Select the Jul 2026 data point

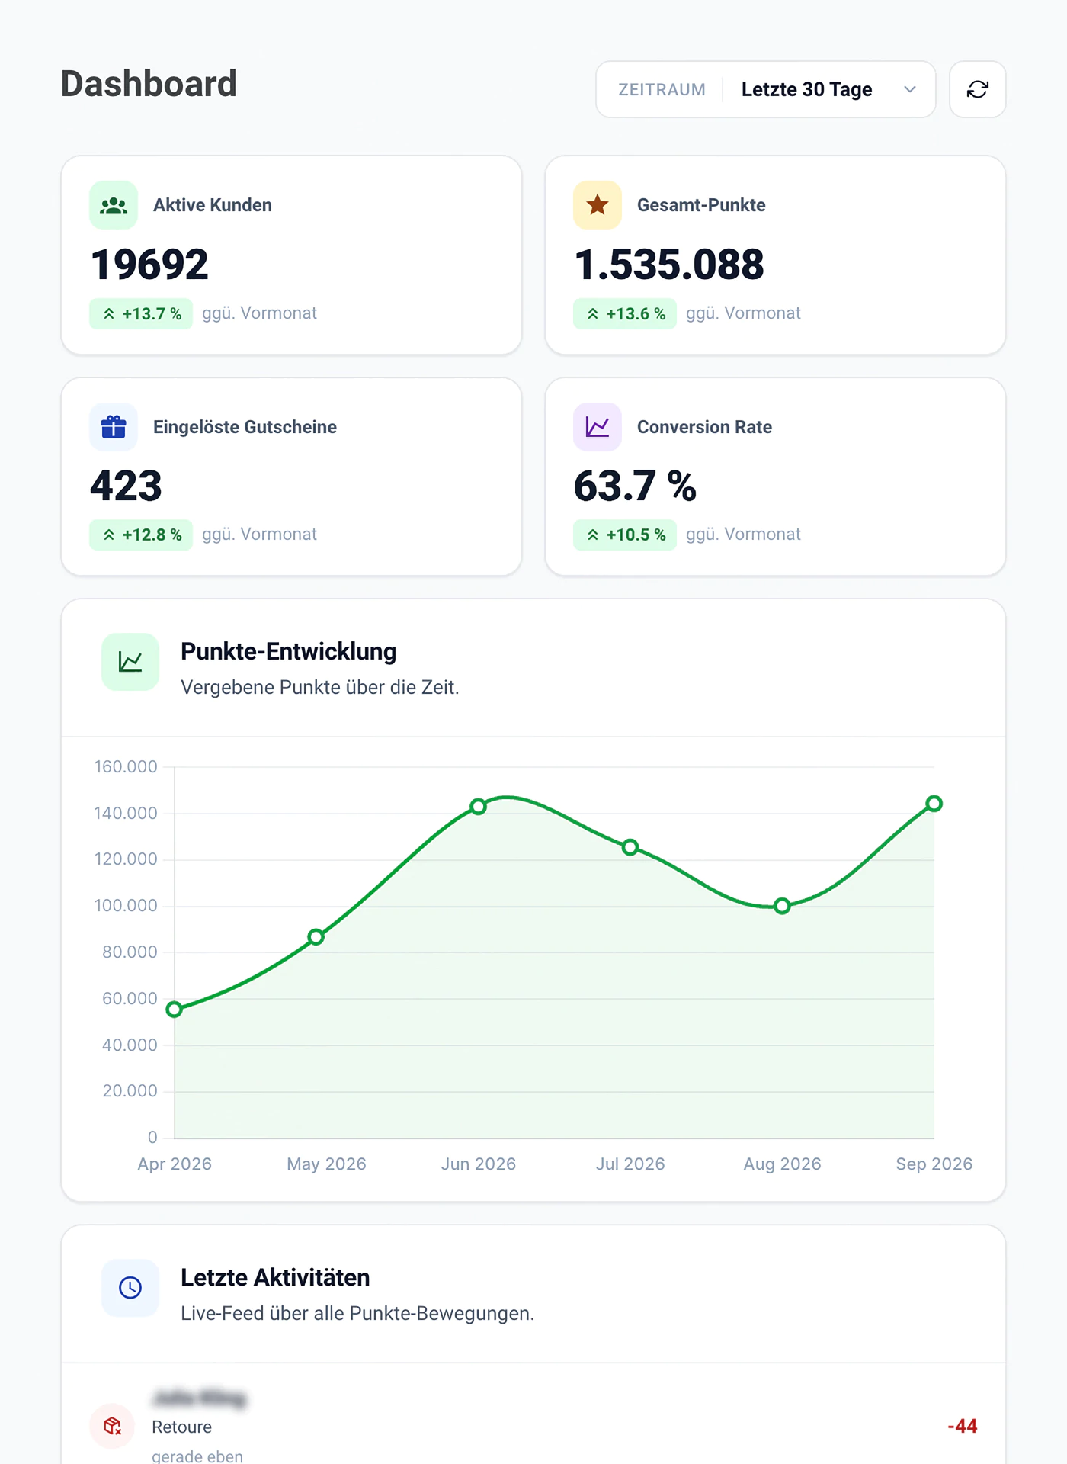630,847
